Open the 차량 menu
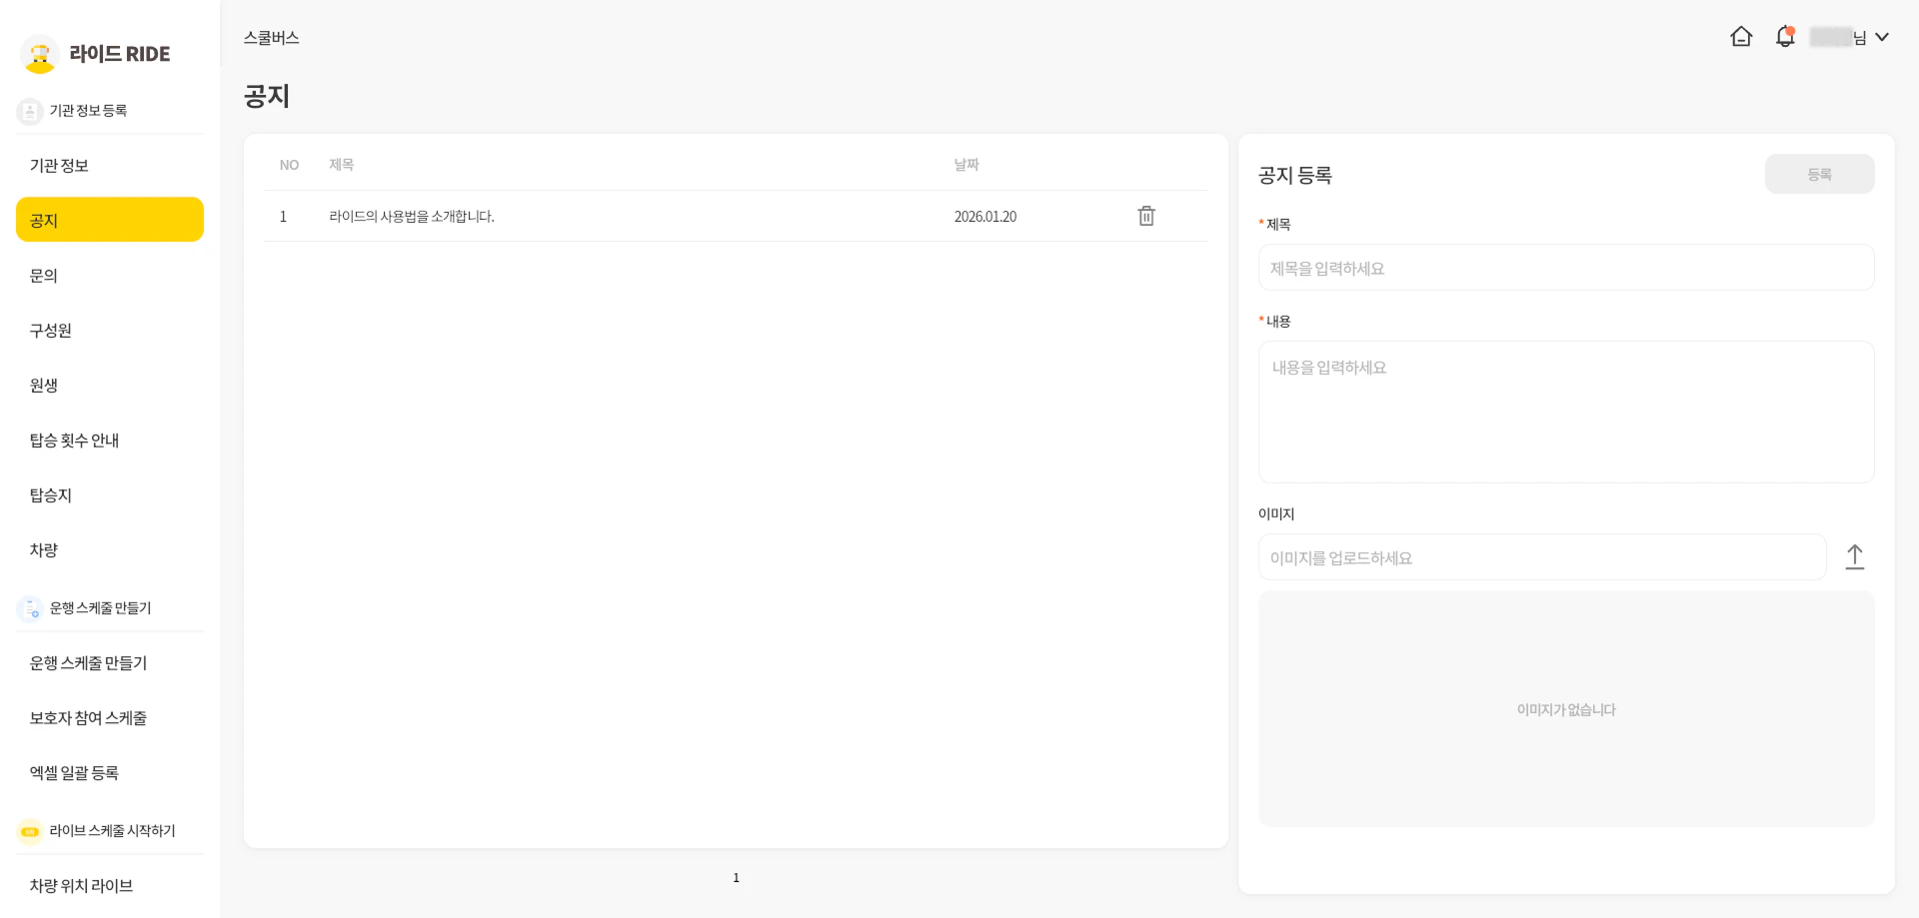 [44, 550]
